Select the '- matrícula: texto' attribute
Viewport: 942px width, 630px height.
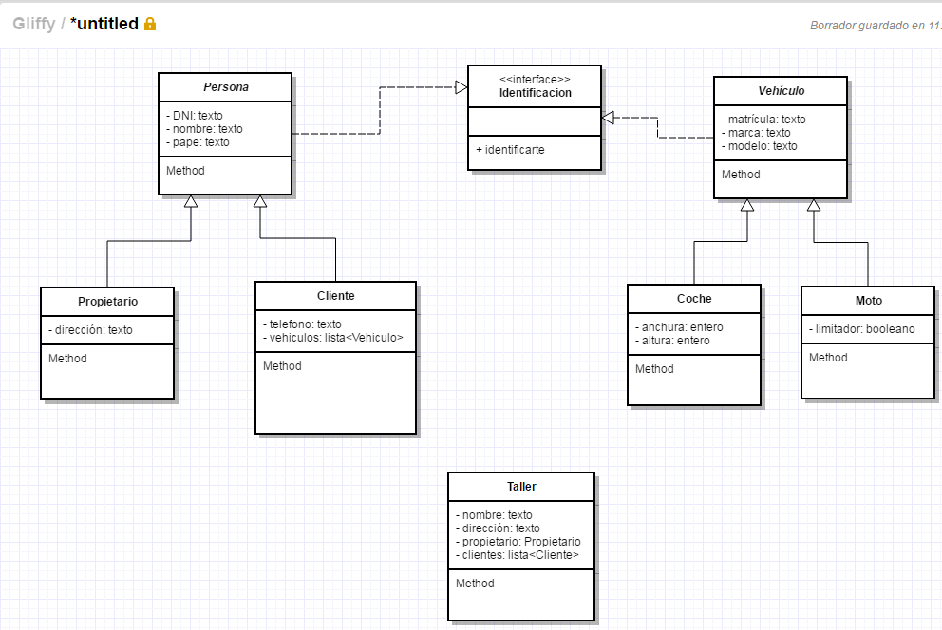pyautogui.click(x=763, y=120)
